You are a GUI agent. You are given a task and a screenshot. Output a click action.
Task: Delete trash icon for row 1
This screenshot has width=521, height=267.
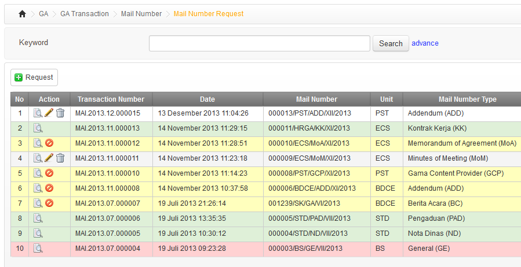tap(60, 113)
